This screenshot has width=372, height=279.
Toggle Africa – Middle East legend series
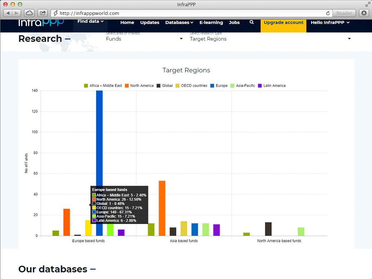(103, 86)
